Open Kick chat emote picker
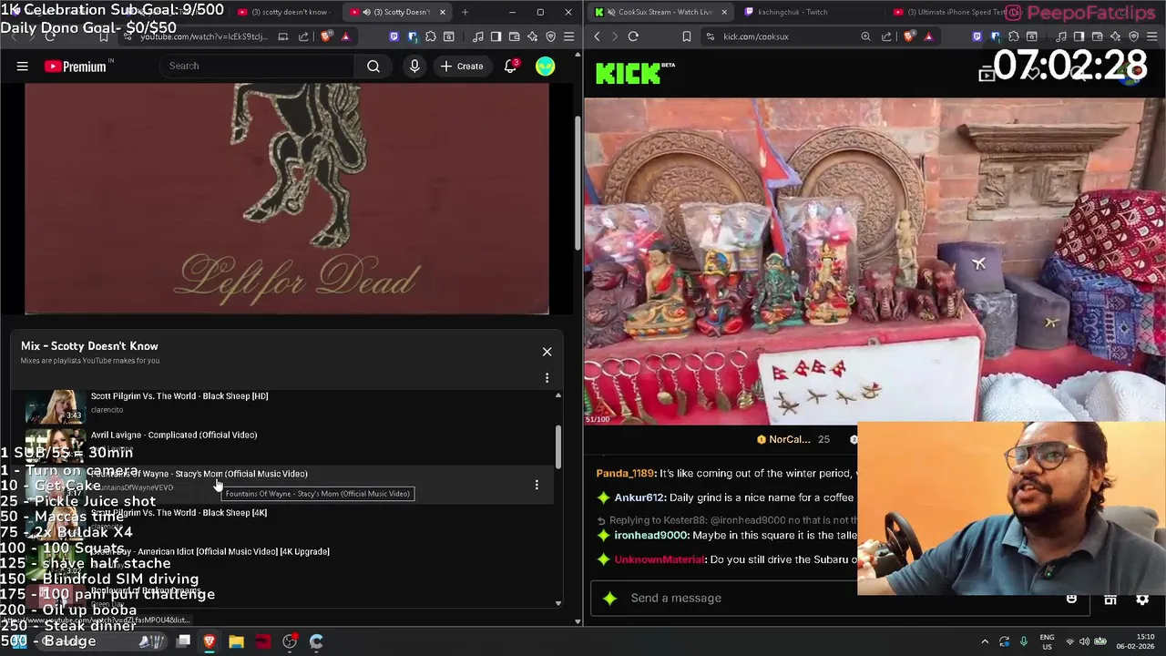1166x656 pixels. (1071, 599)
